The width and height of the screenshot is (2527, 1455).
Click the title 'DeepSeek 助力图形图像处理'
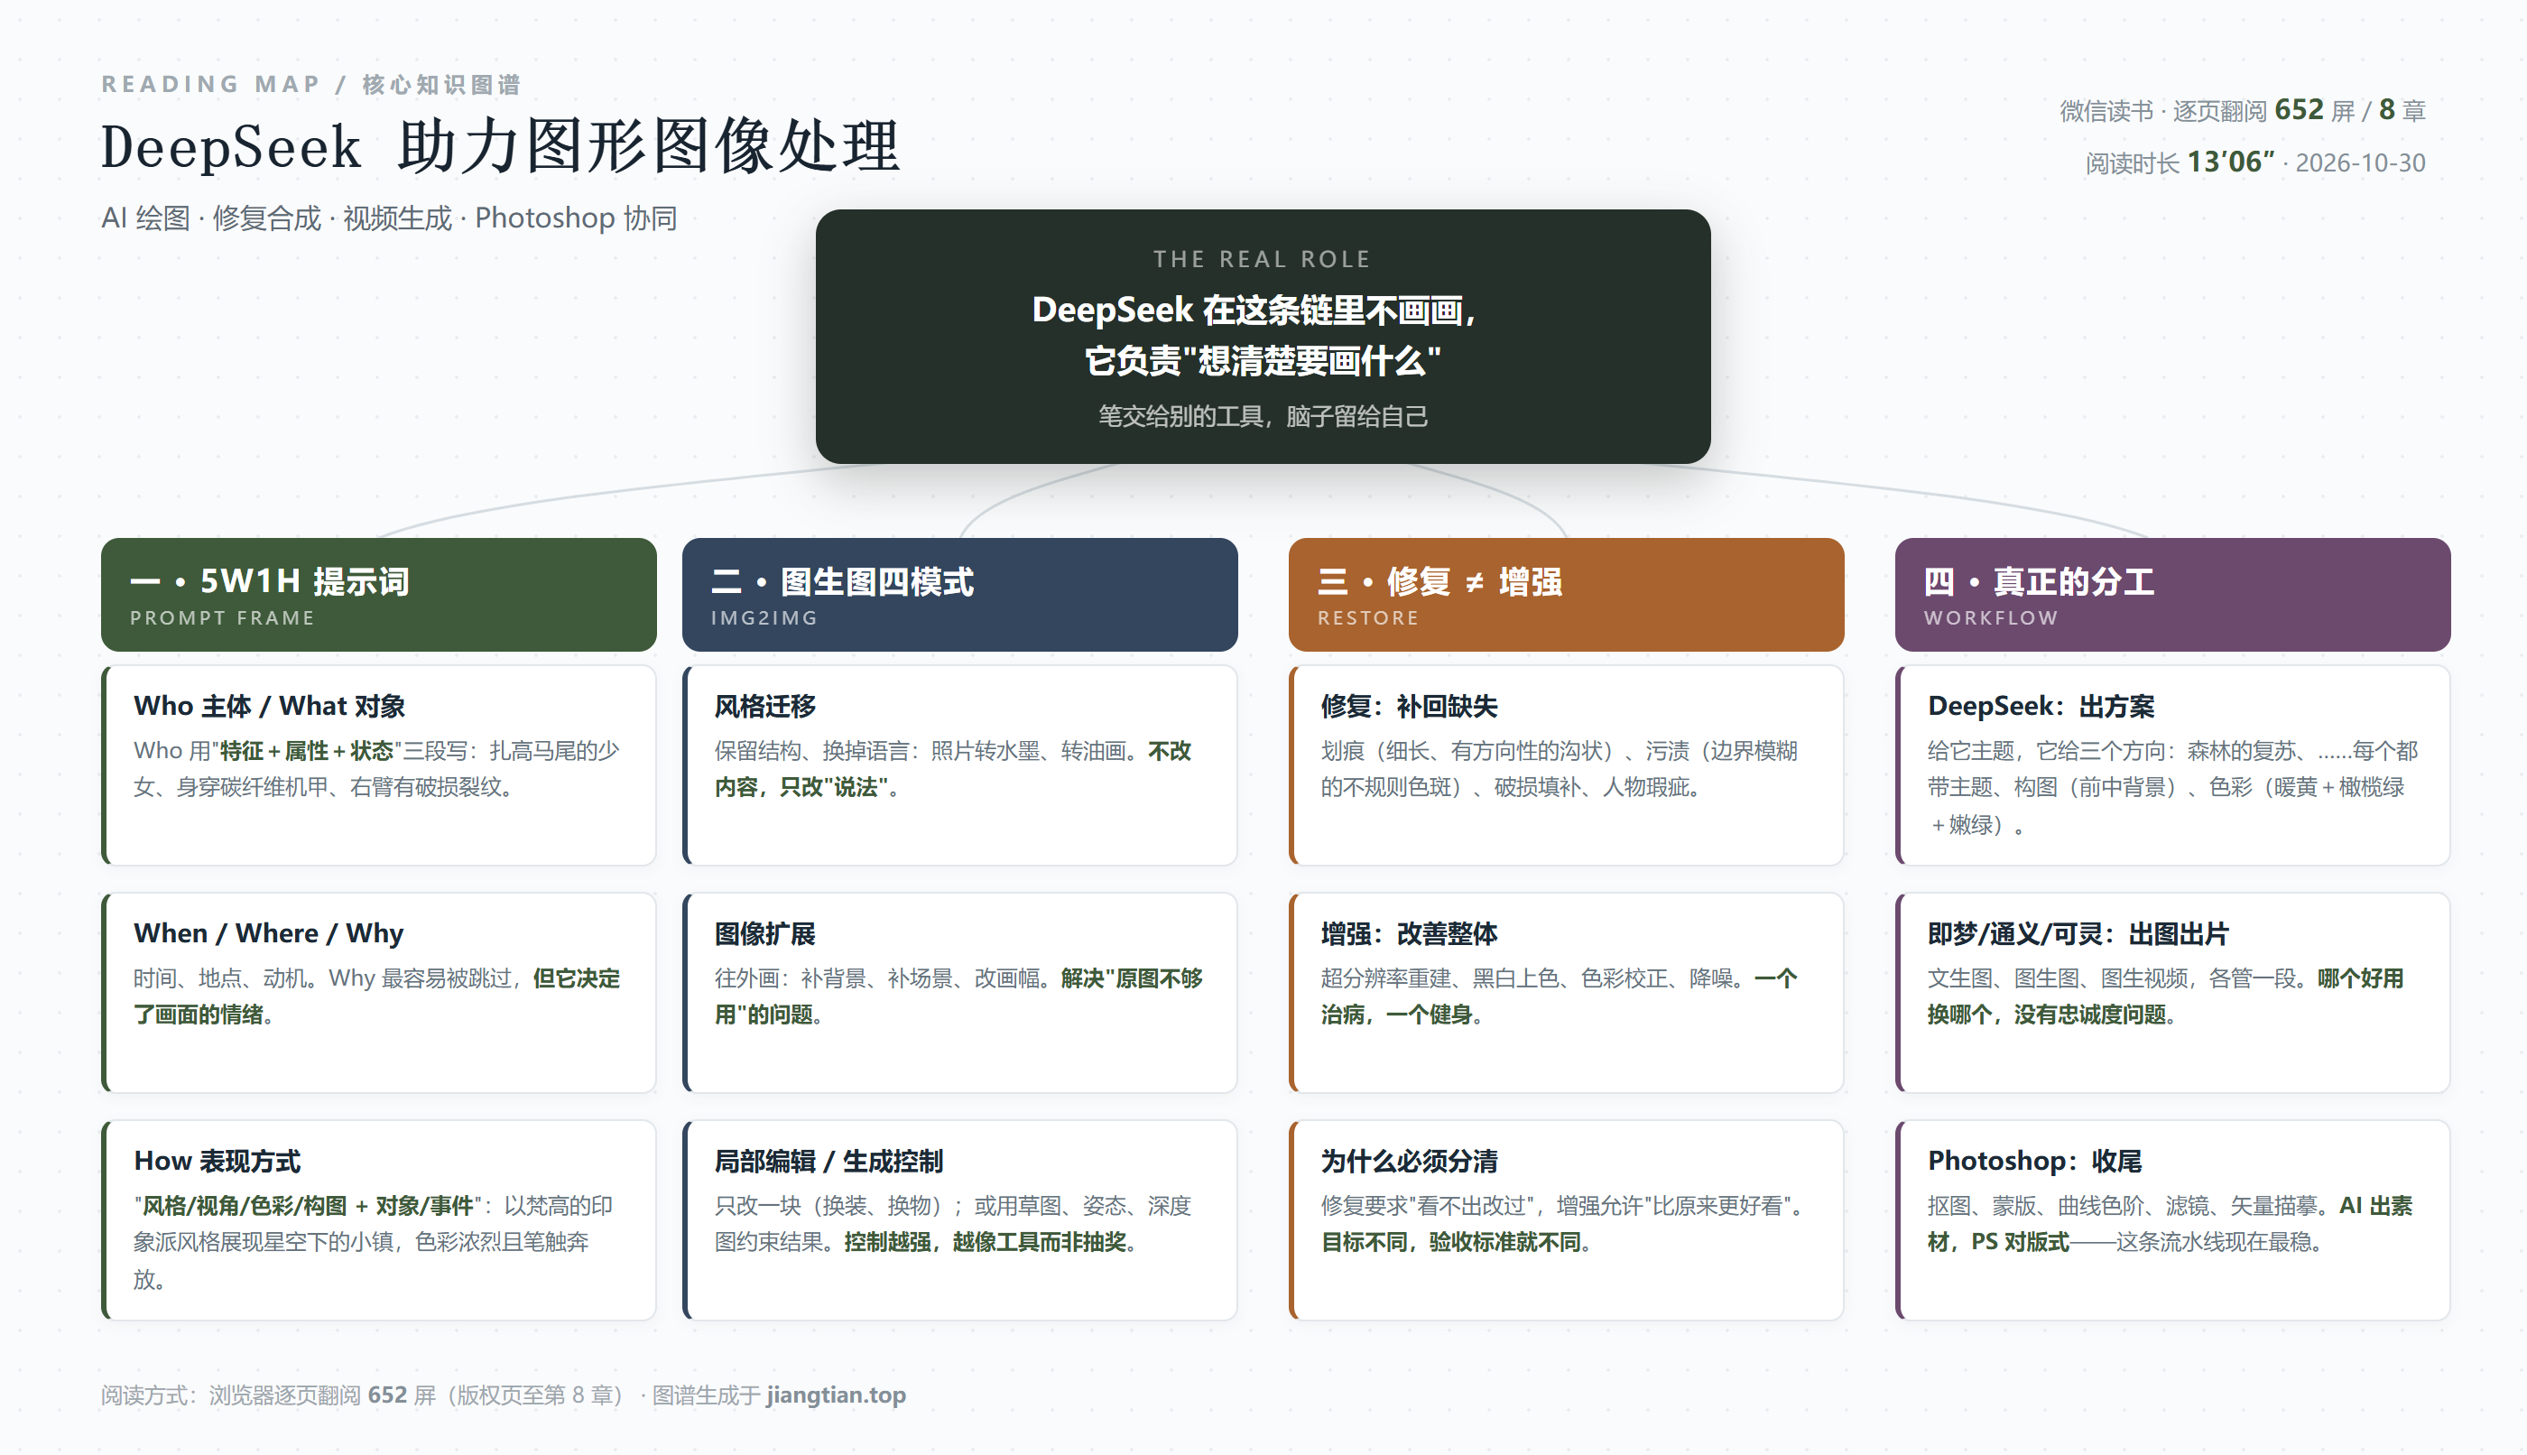click(501, 146)
